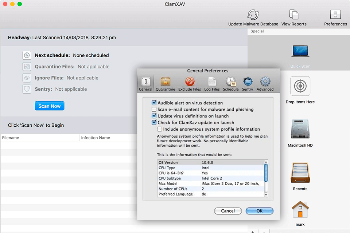Select the Recents drawer icon
350x233 pixels.
[x=300, y=173]
